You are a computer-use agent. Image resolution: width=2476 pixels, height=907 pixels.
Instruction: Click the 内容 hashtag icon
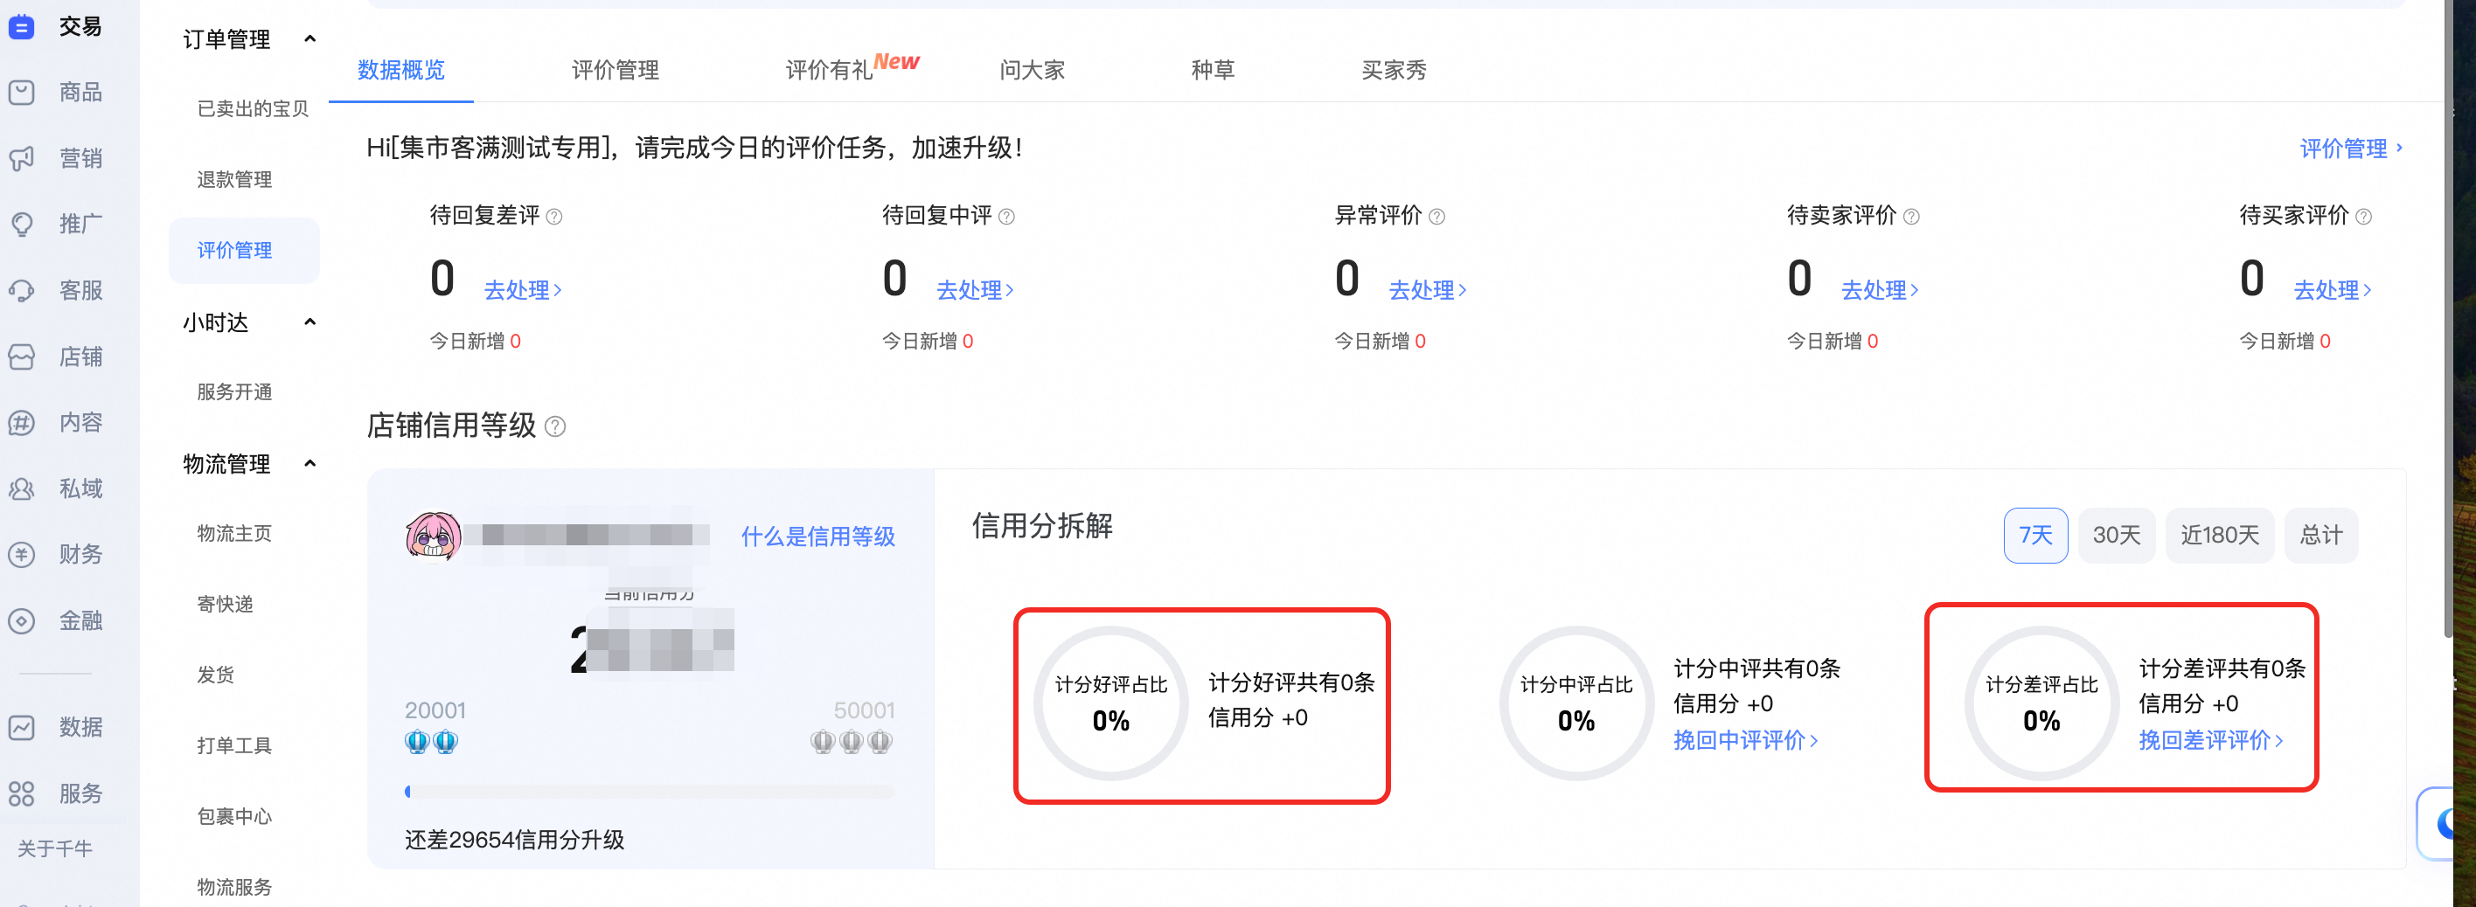[x=21, y=423]
